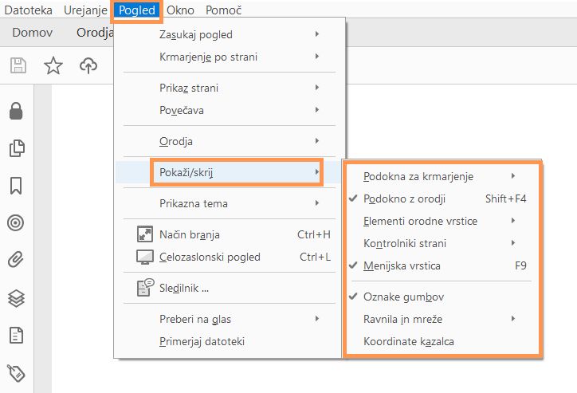Select Način branja menu entry

(189, 234)
